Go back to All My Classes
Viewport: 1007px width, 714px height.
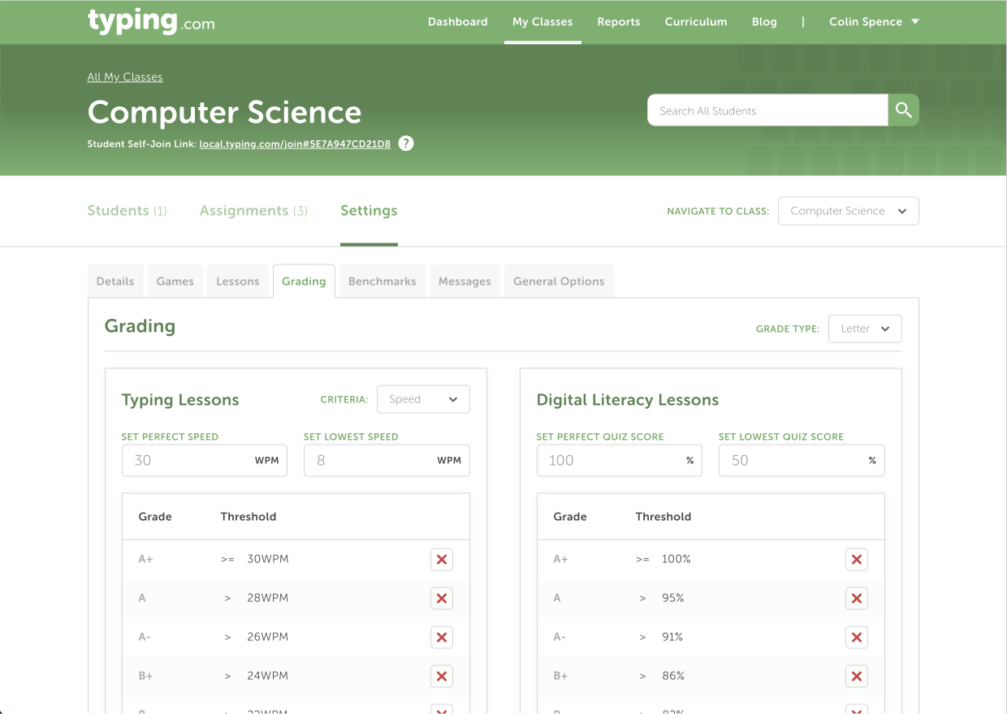[x=124, y=76]
